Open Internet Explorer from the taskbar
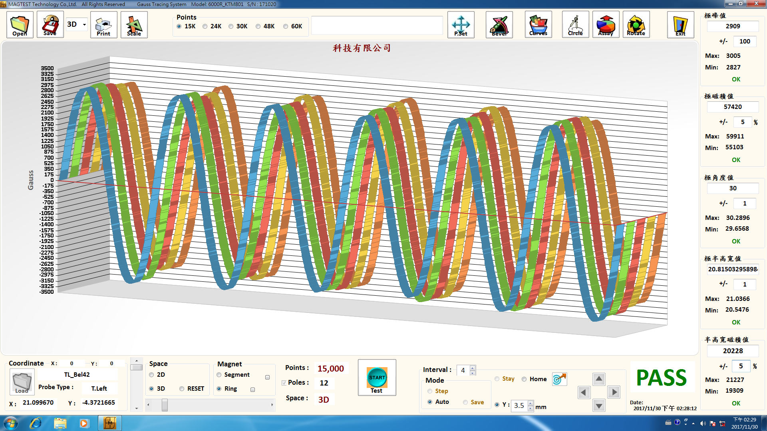This screenshot has width=767, height=431. click(x=36, y=423)
